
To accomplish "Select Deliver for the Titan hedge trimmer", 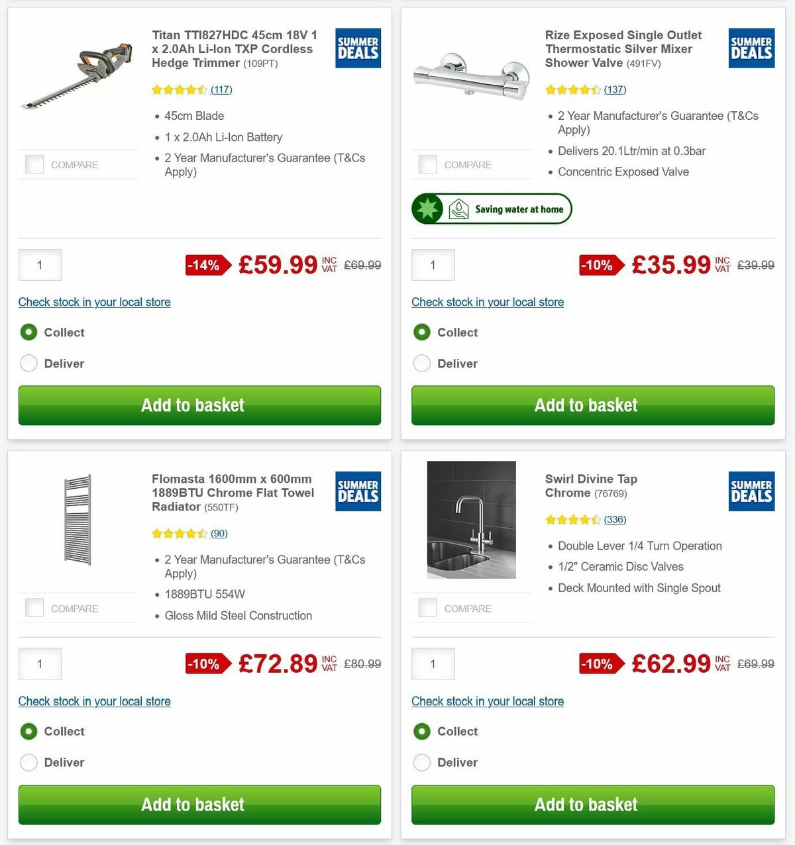I will (28, 364).
